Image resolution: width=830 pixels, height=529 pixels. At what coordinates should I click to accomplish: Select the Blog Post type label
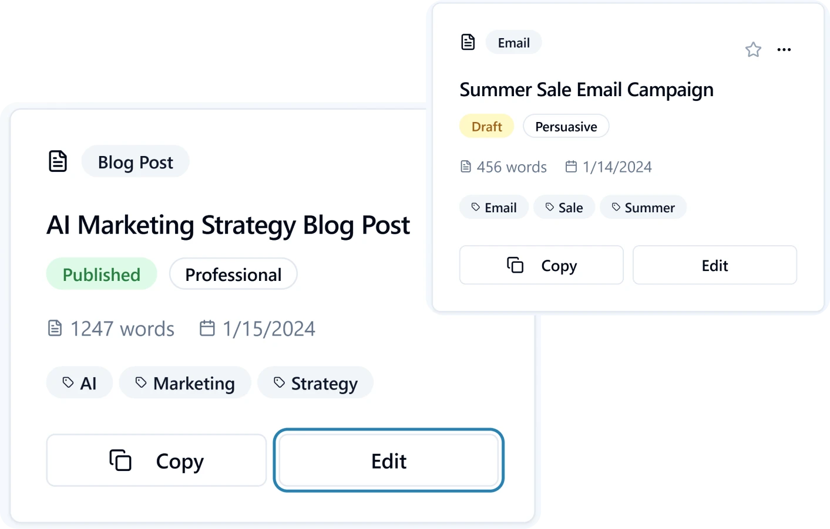point(135,161)
